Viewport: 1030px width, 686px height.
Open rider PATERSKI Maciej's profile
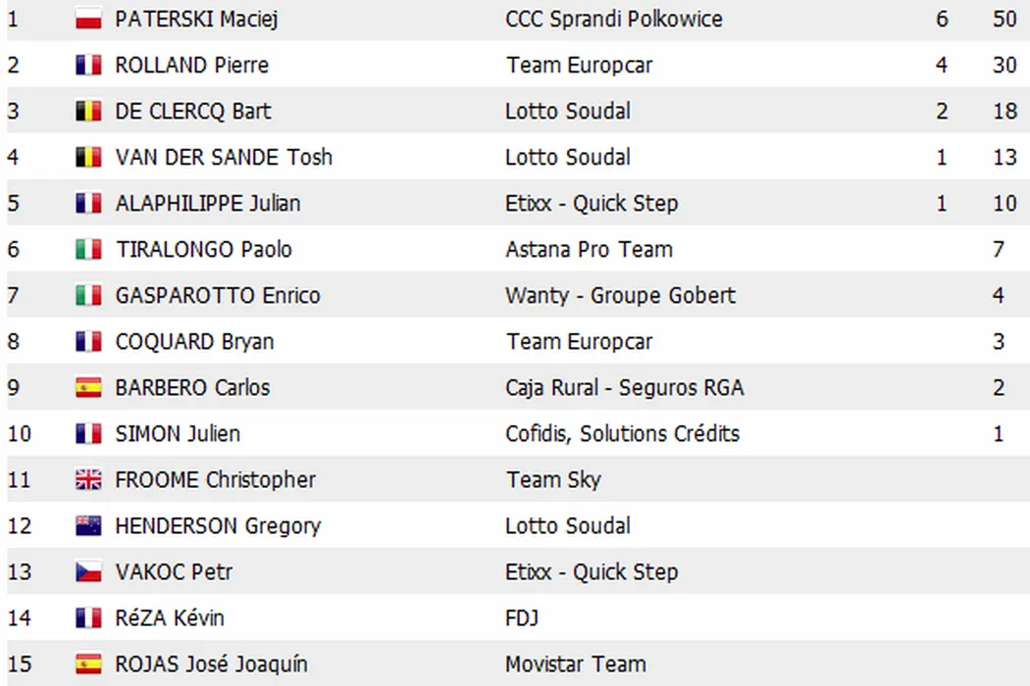[196, 19]
